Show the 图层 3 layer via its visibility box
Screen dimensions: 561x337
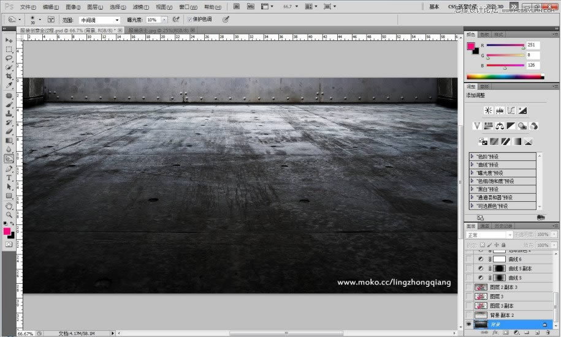pos(470,296)
